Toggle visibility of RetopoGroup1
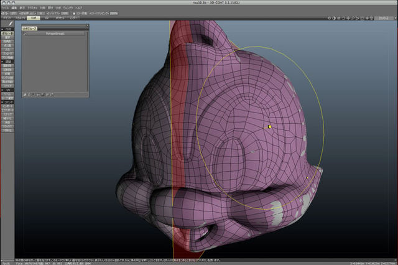Screen dimensions: 398x265 [x=25, y=34]
